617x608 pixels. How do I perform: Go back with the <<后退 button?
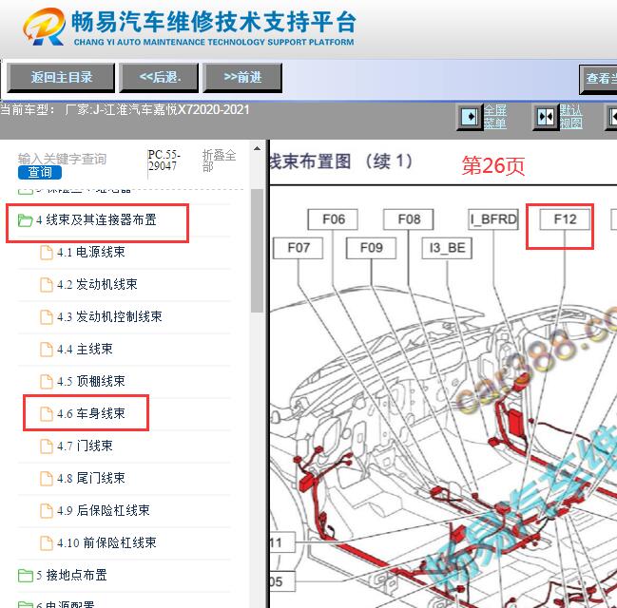(159, 78)
